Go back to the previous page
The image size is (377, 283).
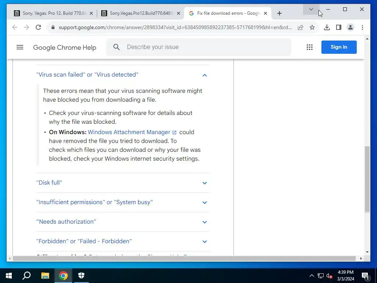tap(15, 27)
